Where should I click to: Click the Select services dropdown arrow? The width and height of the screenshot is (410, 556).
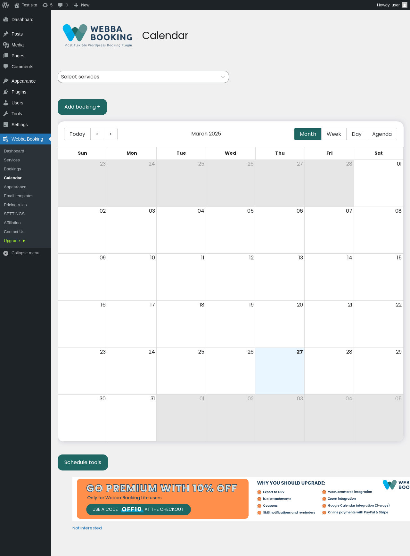(223, 77)
